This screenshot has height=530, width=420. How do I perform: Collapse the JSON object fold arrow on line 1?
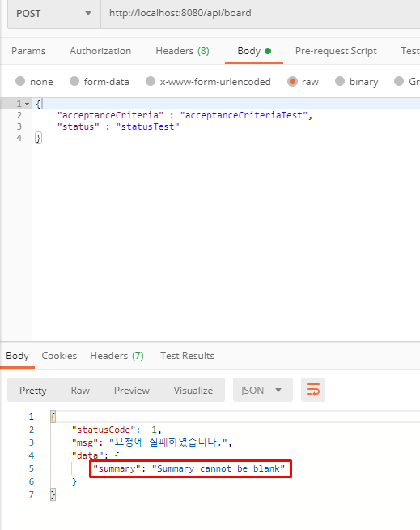click(x=27, y=104)
